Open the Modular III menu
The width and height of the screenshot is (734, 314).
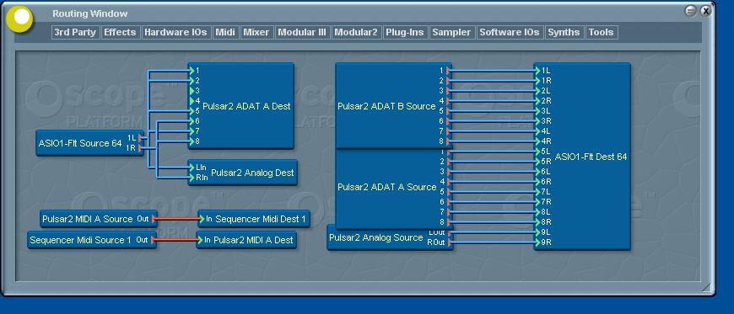[302, 32]
